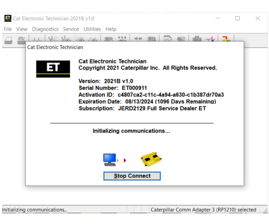269x224 pixels.
Task: Click the ECM chip icon beside Connect
Action: click(x=152, y=39)
